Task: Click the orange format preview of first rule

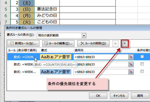Action: tap(55, 57)
